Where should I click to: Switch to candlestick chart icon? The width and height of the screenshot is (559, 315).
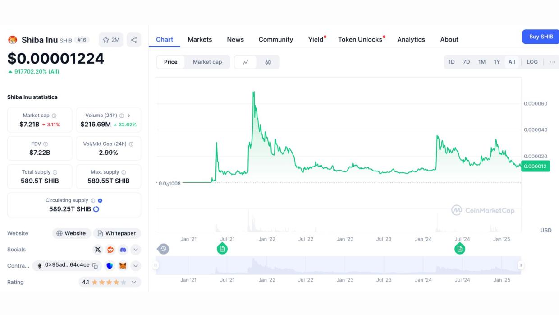268,62
